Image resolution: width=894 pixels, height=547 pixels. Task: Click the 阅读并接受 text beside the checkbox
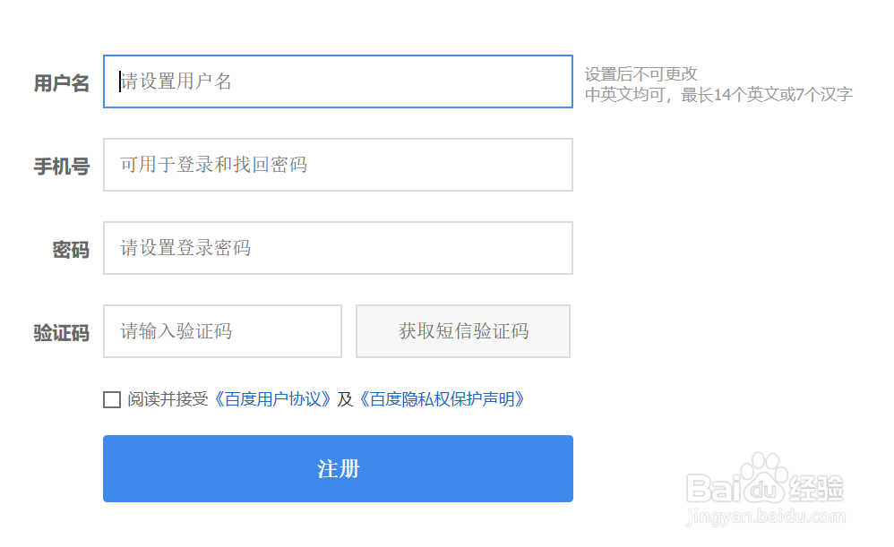[x=168, y=399]
